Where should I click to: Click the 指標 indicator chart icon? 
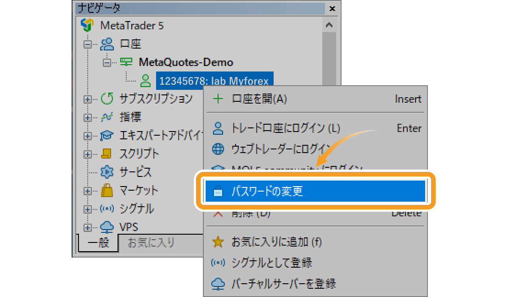tap(107, 117)
